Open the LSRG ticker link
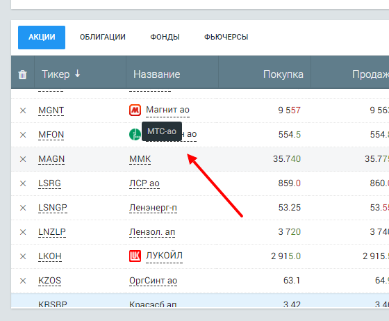This screenshot has width=389, height=321. 49,183
